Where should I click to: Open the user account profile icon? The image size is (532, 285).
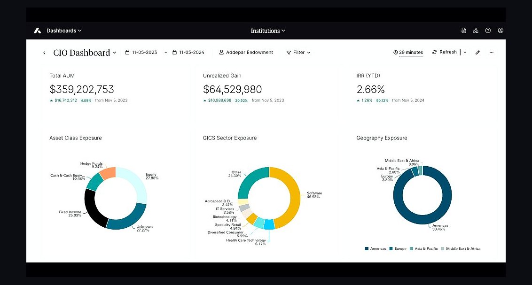tap(501, 31)
